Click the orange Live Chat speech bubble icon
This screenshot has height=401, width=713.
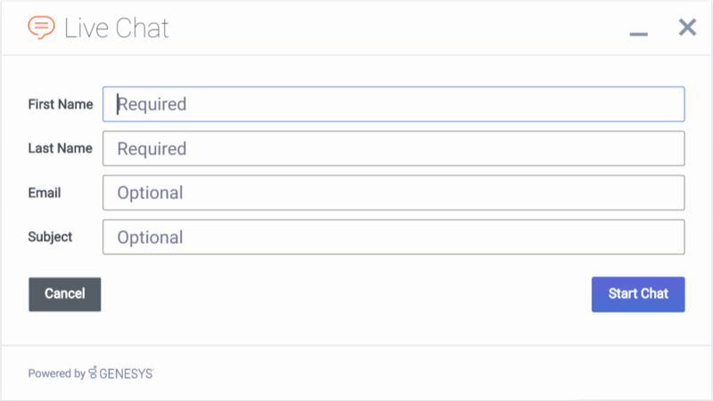point(41,28)
